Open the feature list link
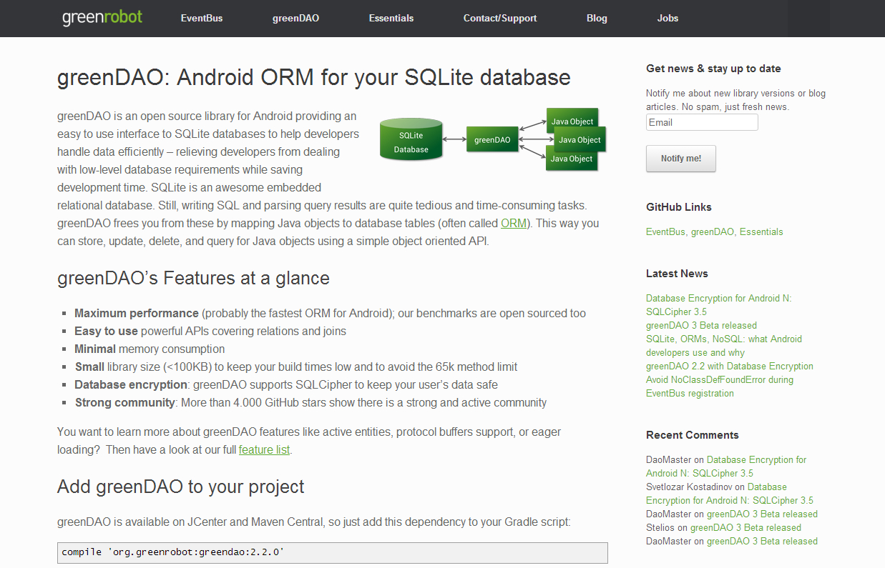 [x=265, y=449]
